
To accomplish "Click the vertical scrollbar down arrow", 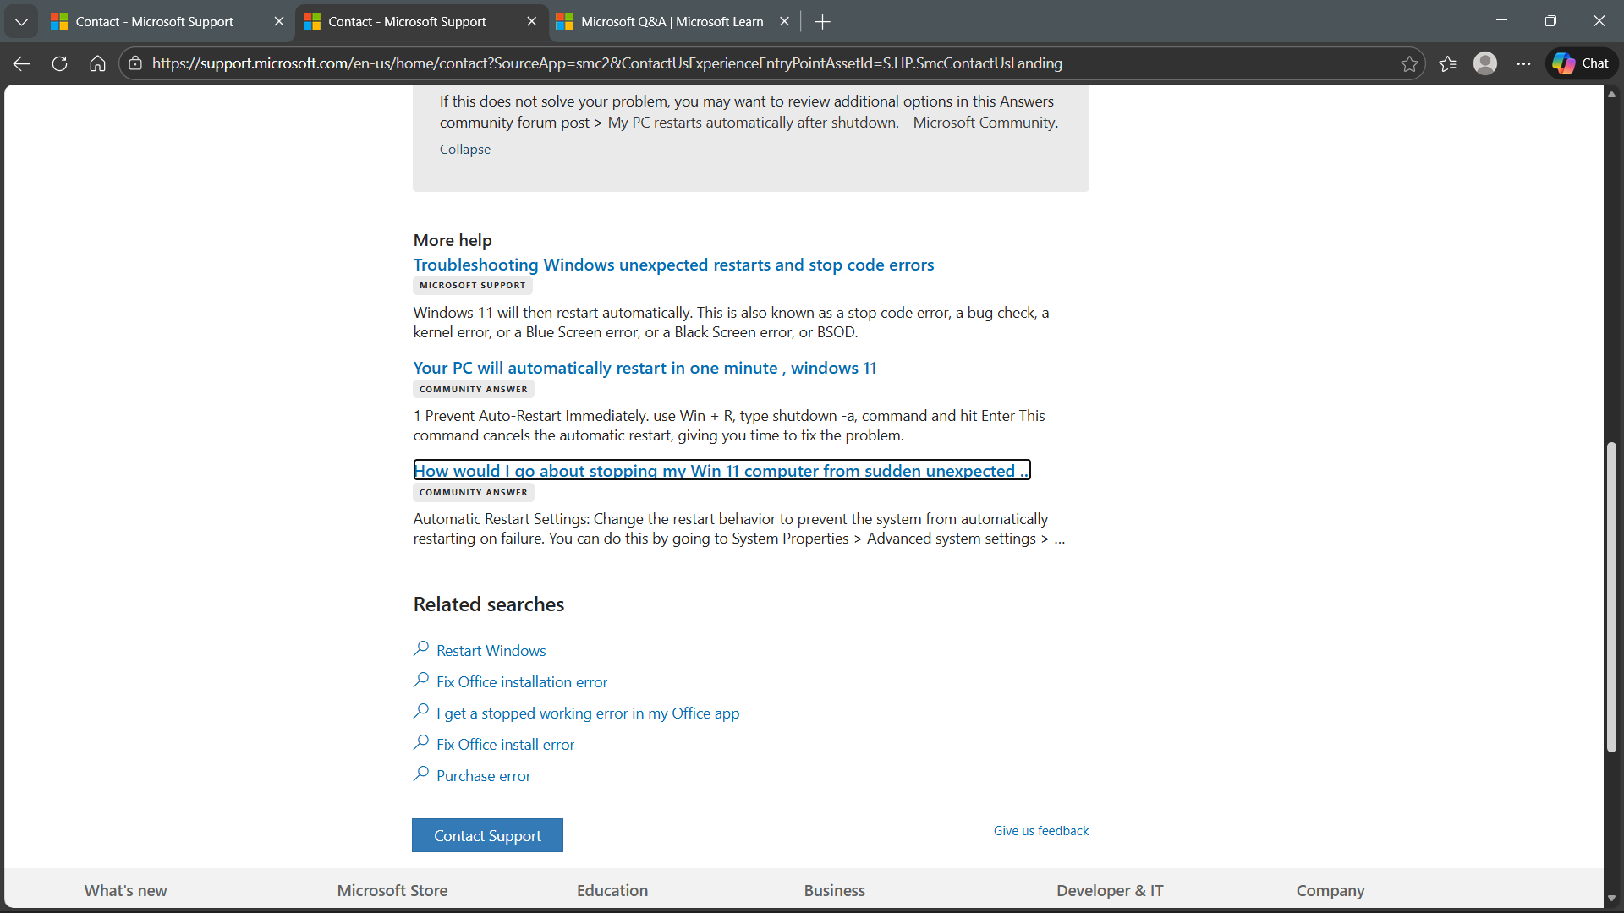I will point(1611,898).
